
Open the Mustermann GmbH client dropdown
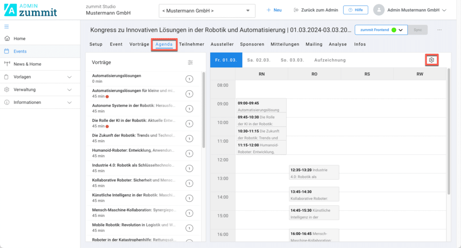click(207, 10)
